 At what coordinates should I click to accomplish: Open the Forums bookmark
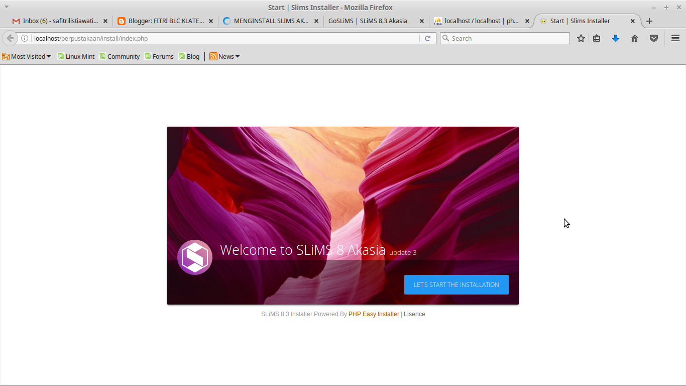tap(159, 56)
